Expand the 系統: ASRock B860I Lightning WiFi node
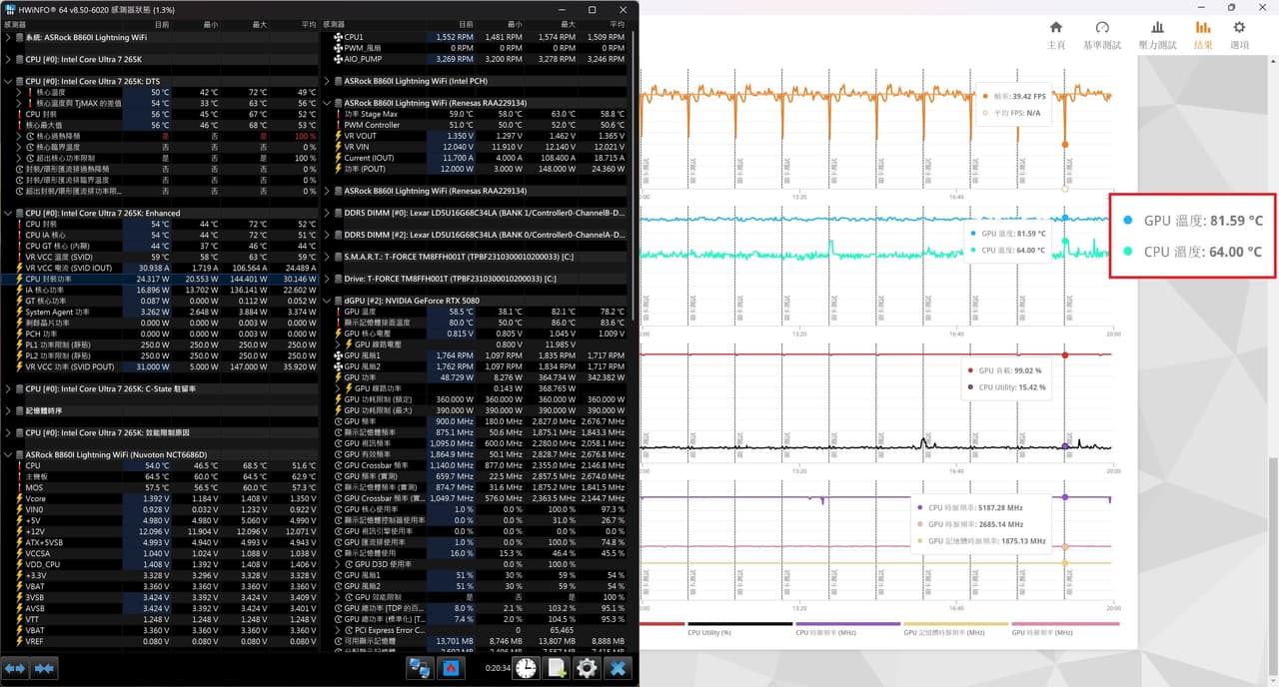 [8, 37]
